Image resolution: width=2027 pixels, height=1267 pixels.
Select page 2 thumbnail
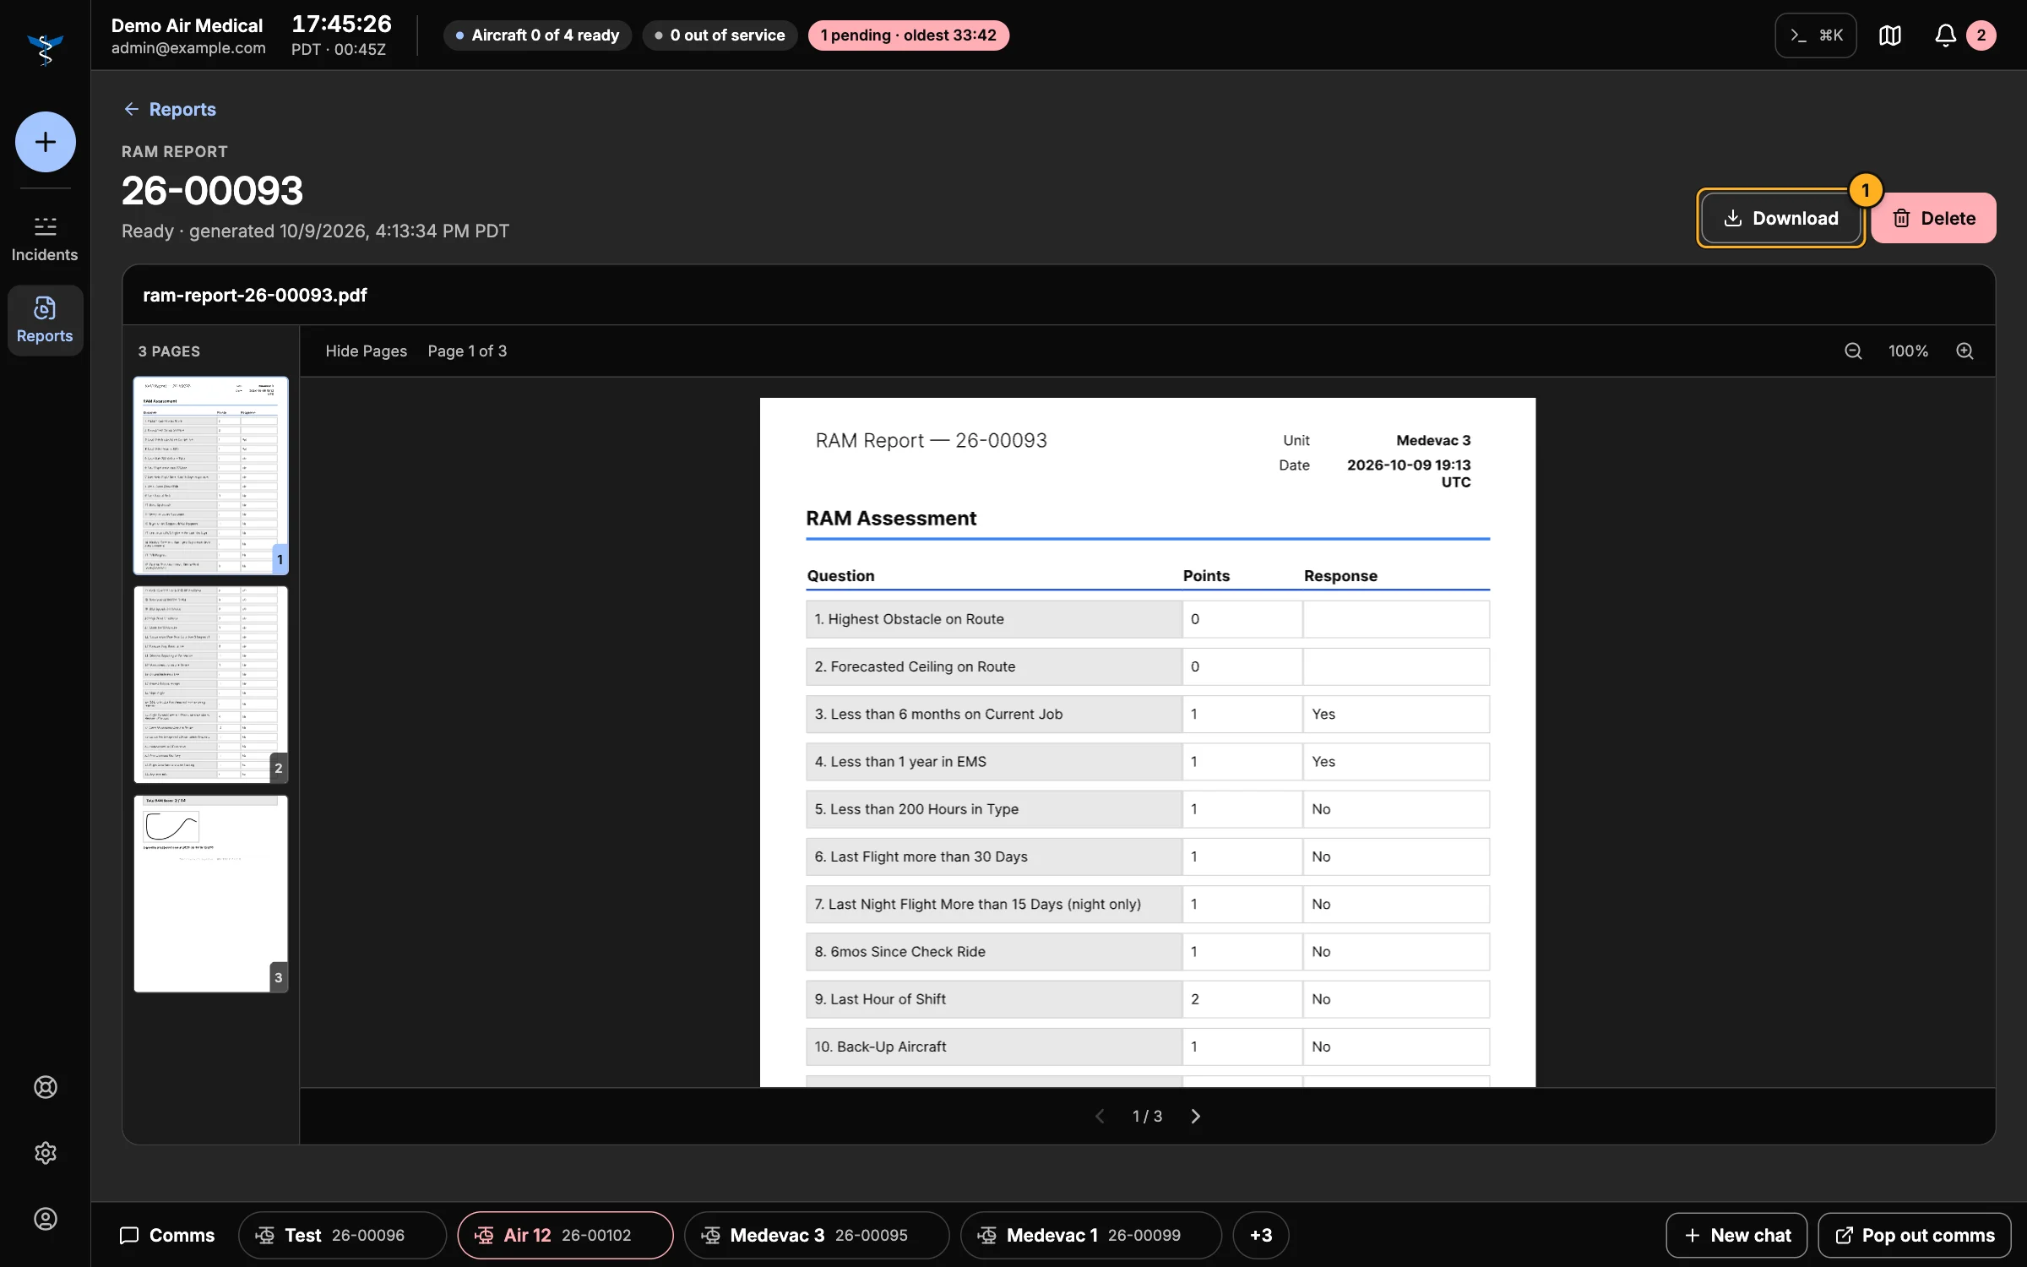pos(210,684)
